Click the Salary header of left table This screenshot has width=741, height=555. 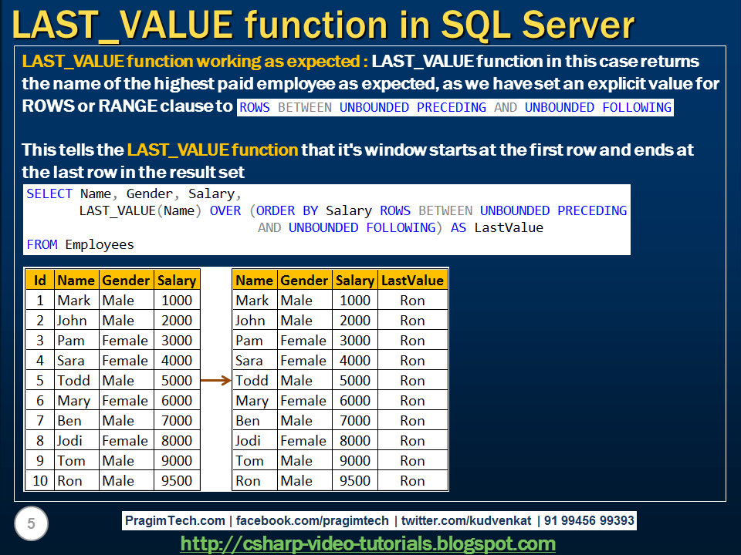point(177,280)
